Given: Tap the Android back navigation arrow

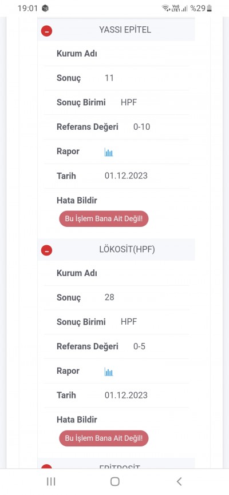Looking at the screenshot, I should [x=179, y=481].
